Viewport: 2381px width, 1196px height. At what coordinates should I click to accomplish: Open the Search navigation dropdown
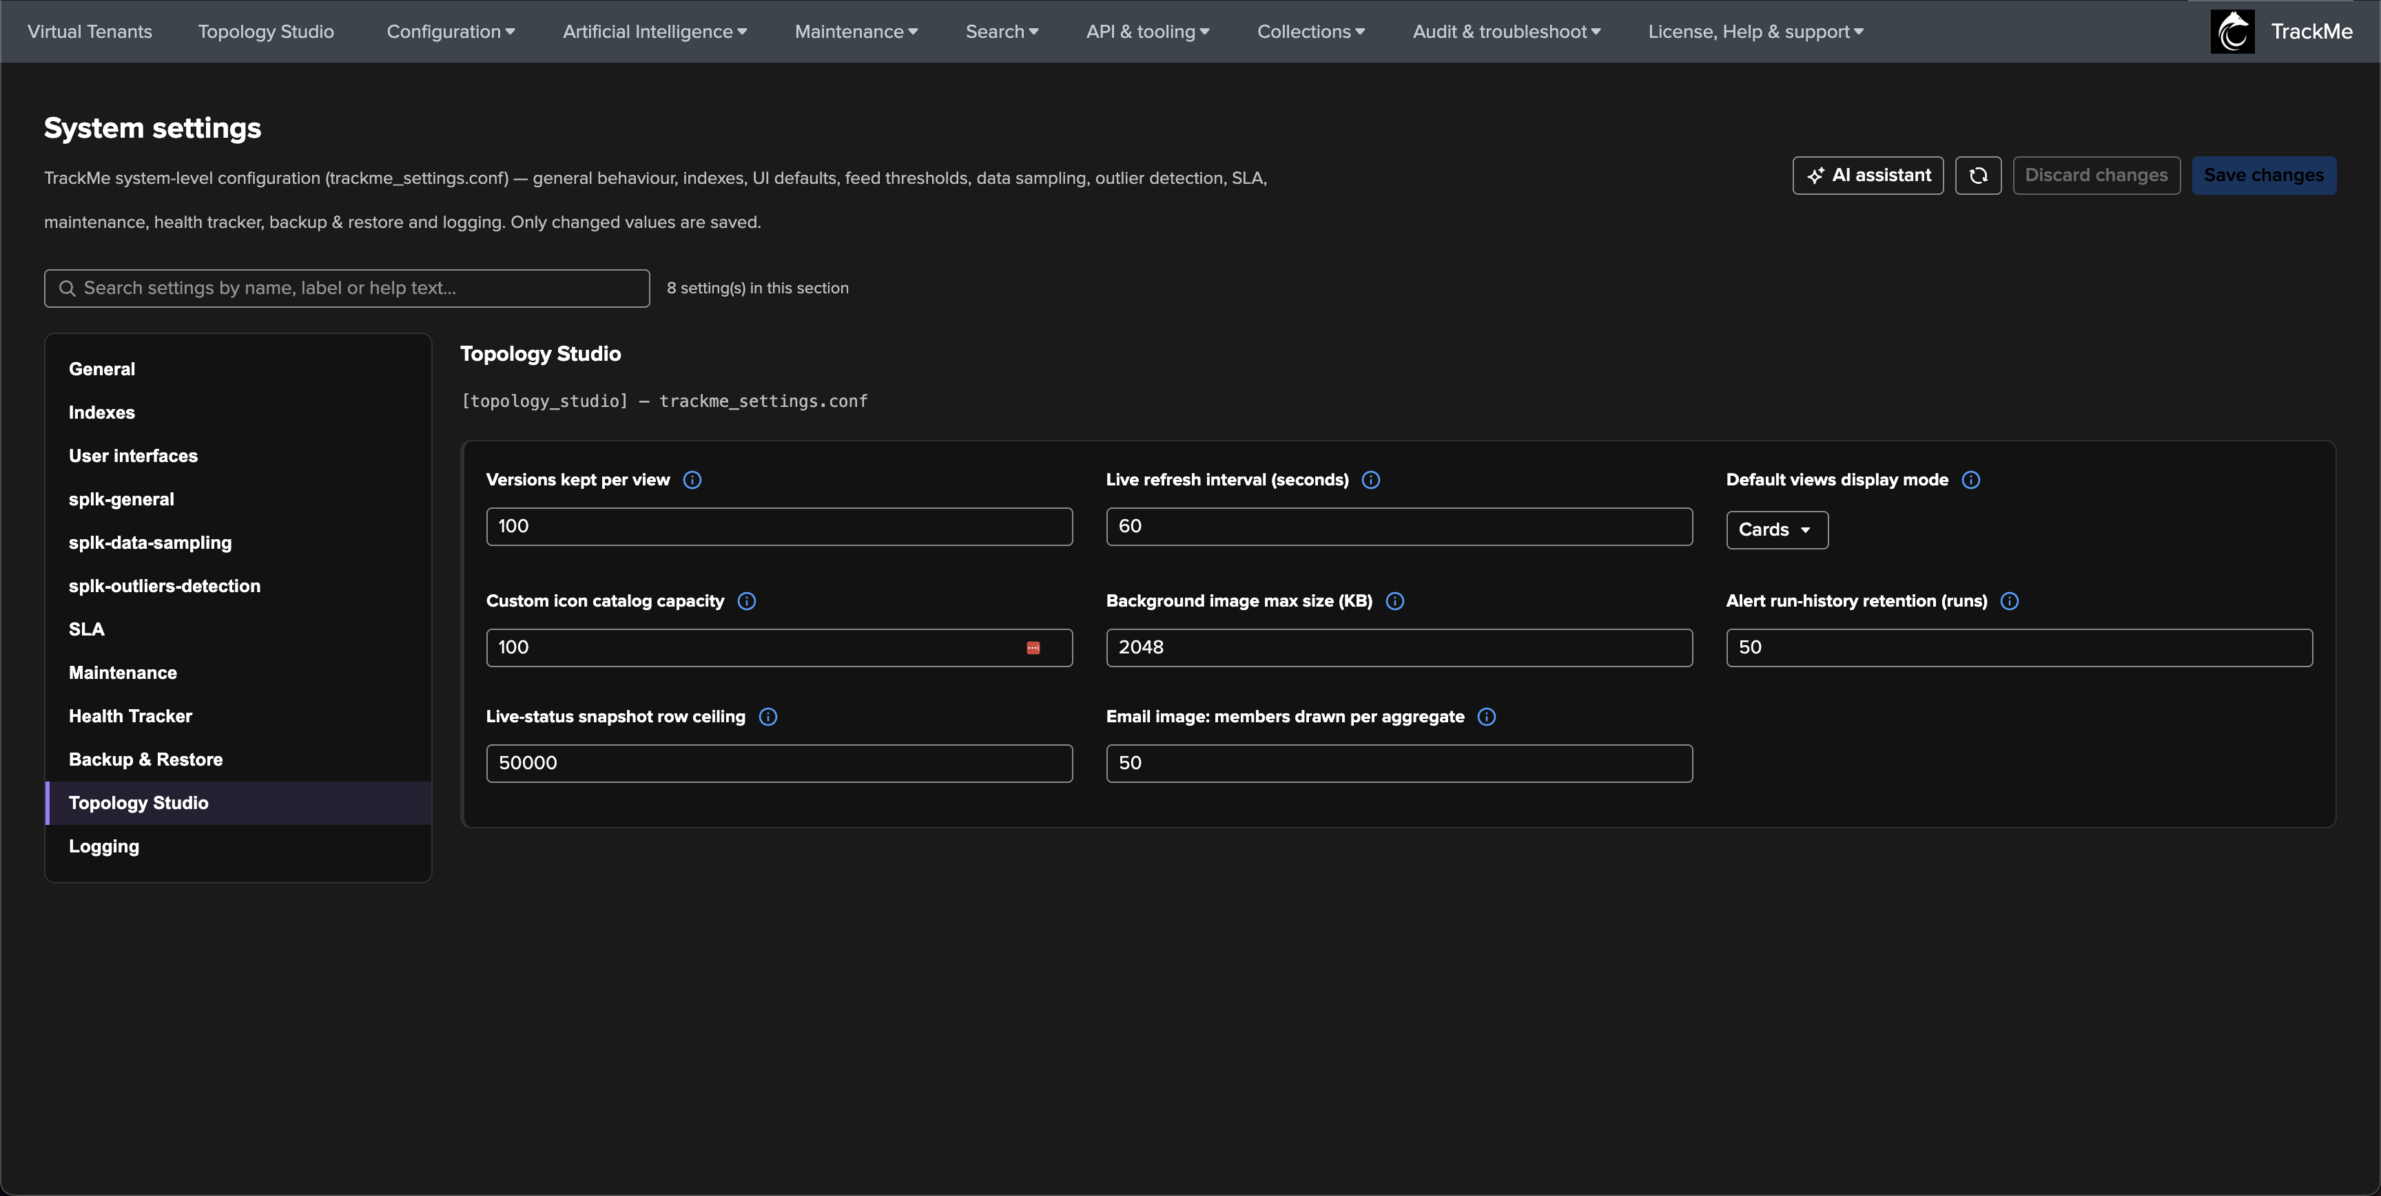click(x=1002, y=32)
